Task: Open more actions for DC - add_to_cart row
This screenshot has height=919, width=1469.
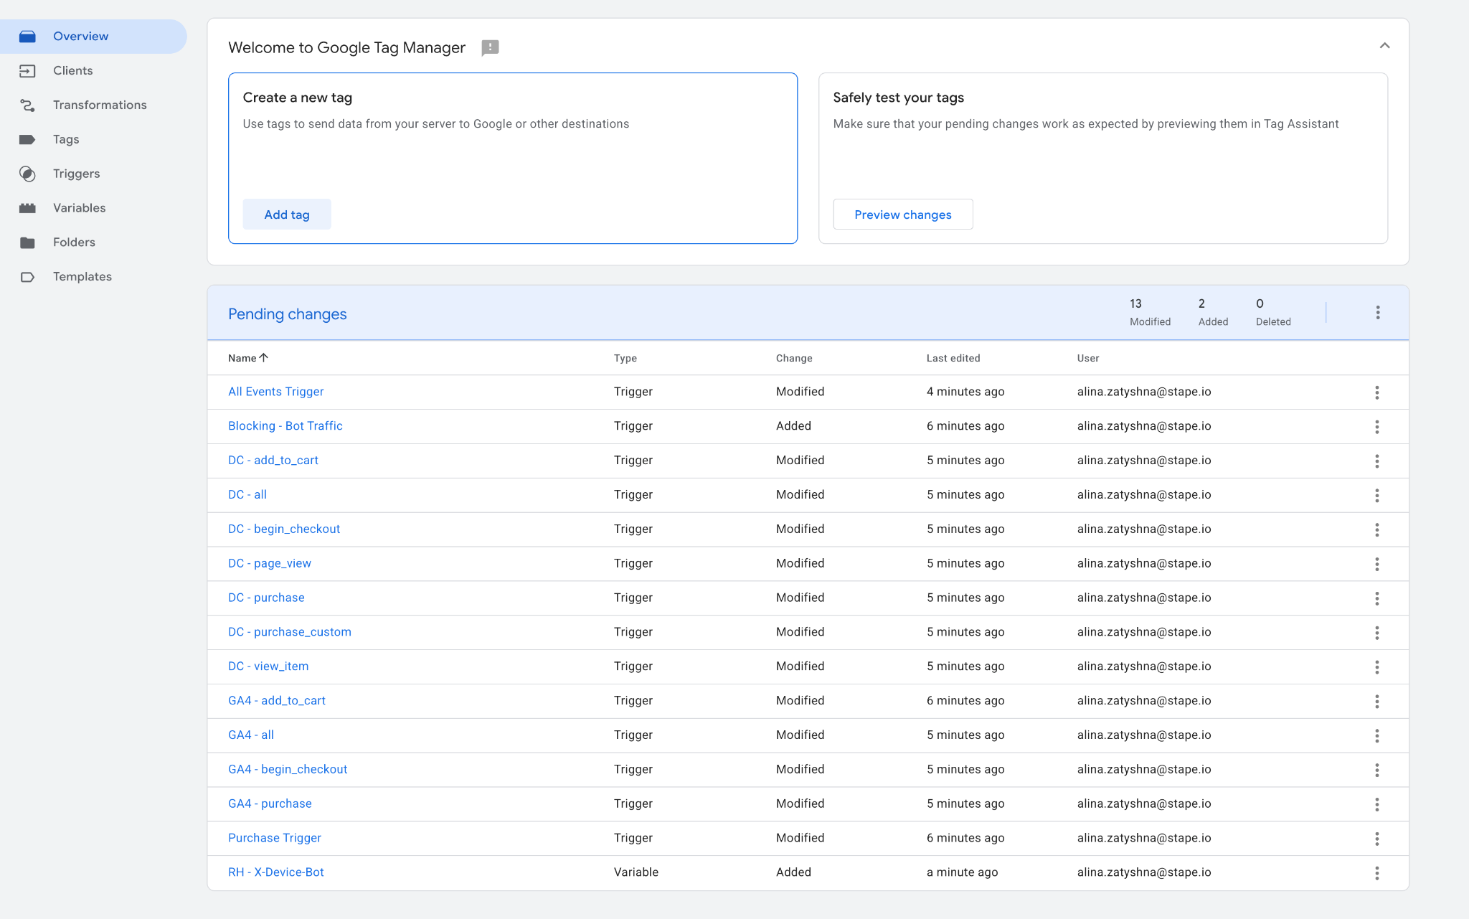Action: (x=1376, y=461)
